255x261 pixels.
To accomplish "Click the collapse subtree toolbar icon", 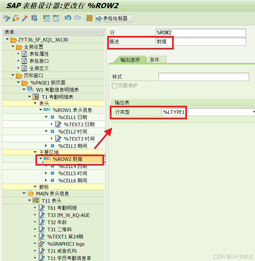I will click(56, 18).
